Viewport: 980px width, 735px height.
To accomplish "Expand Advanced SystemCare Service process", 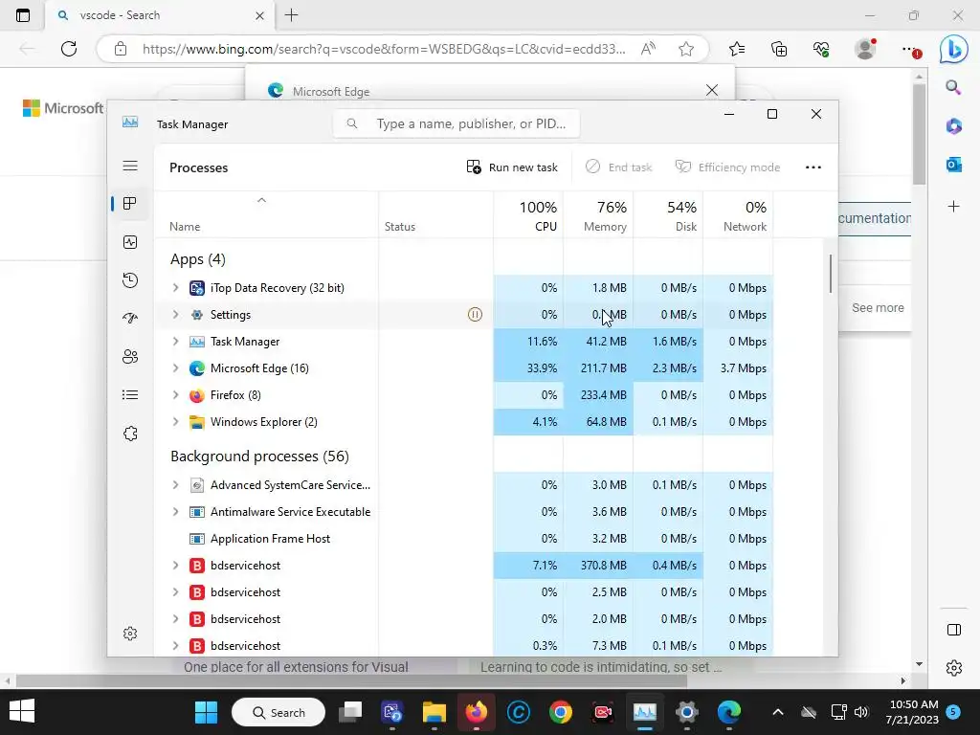I will tap(176, 485).
